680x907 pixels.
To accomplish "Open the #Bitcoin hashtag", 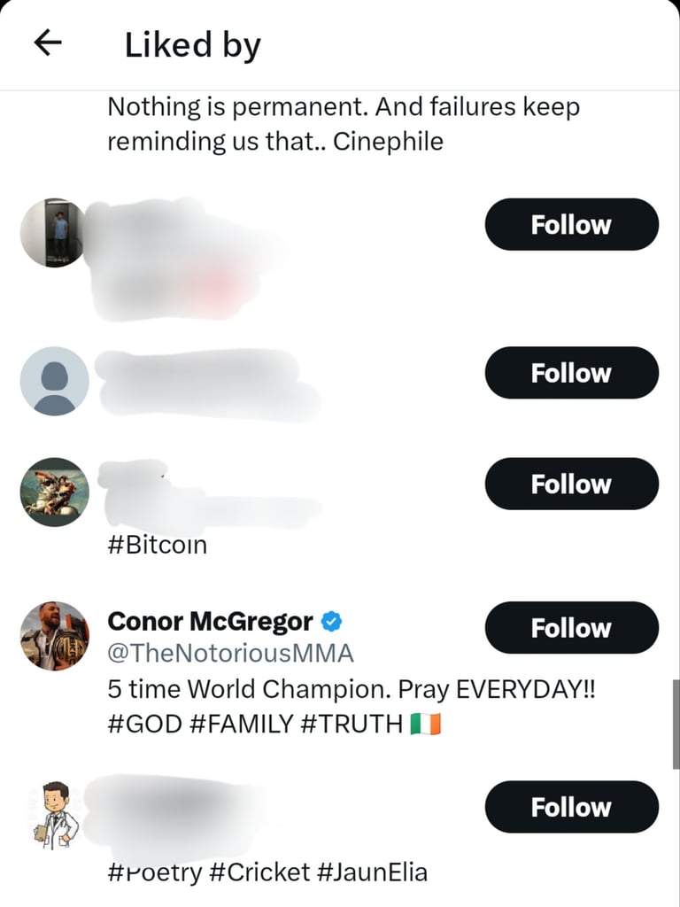I will pos(158,545).
